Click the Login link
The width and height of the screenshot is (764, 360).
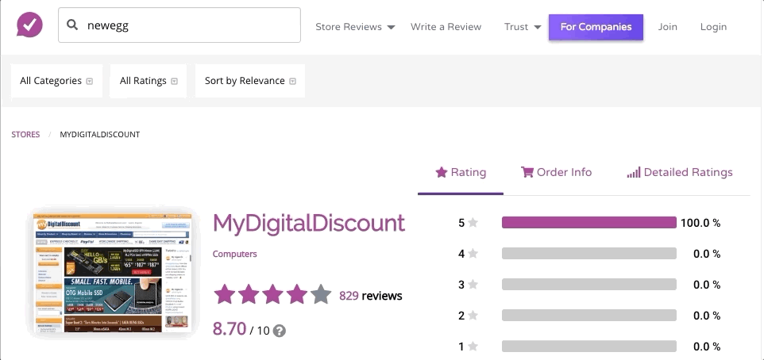tap(713, 27)
